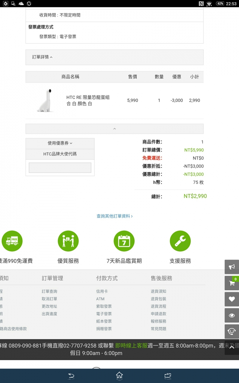
Task: Tap the 售後服務 footer heading
Action: point(161,278)
